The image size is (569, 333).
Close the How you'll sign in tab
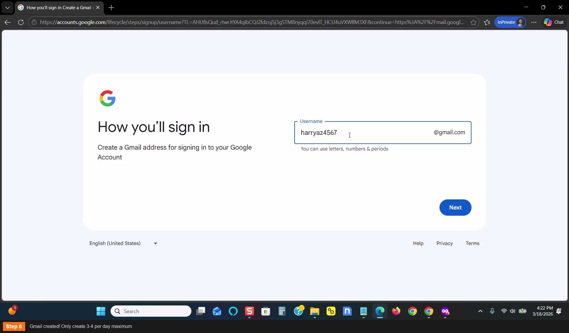[x=98, y=8]
